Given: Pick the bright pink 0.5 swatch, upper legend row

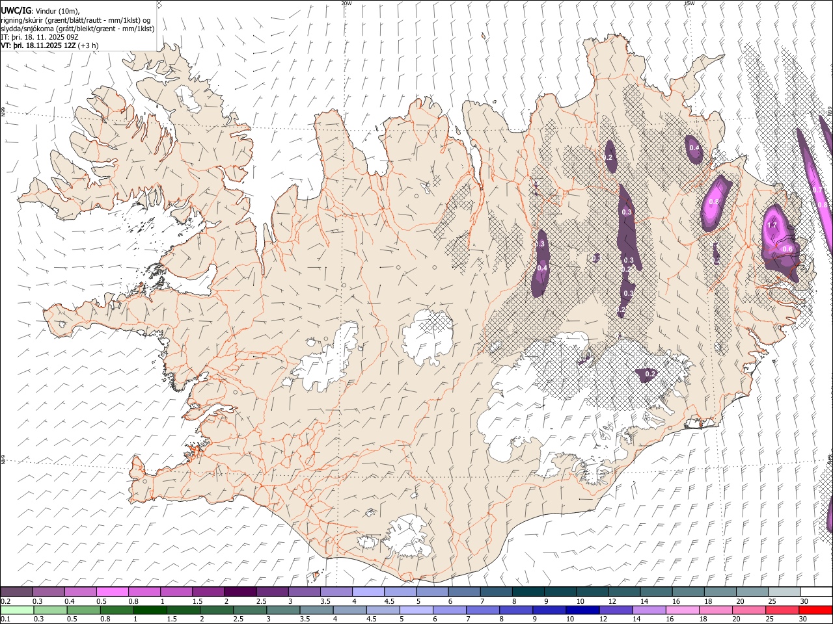Looking at the screenshot, I should [x=113, y=591].
